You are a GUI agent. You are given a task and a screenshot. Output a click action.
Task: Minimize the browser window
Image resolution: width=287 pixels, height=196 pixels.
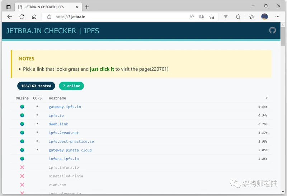tap(253, 6)
